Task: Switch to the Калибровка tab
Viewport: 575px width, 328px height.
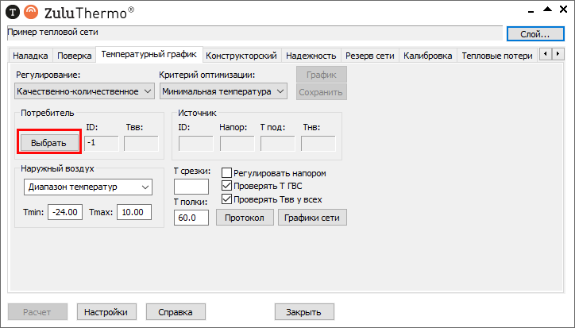Action: 427,56
